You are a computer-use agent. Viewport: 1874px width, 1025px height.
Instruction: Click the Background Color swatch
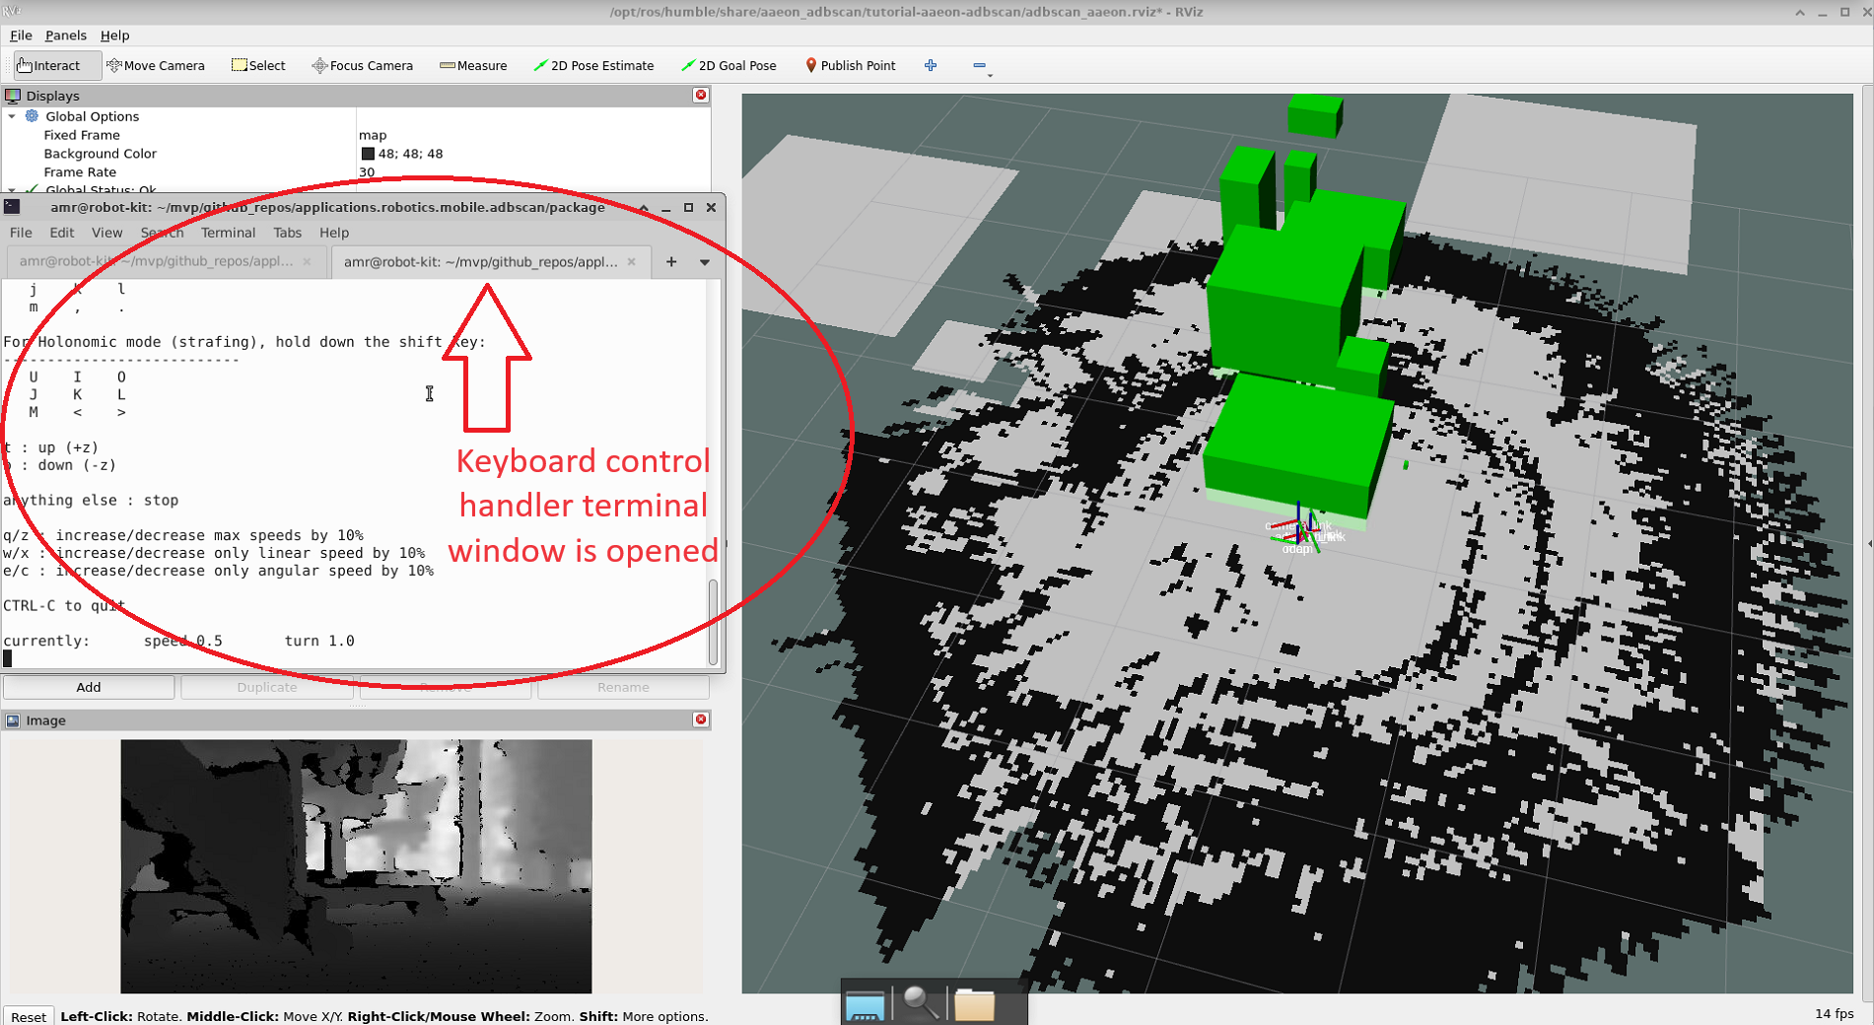[368, 154]
